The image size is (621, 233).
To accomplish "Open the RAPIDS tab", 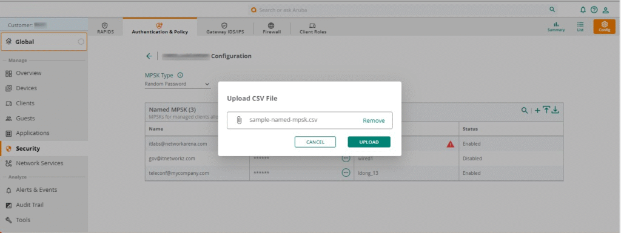I will coord(106,28).
